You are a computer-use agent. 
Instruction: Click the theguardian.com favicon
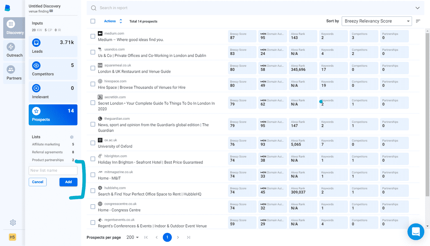(x=100, y=118)
